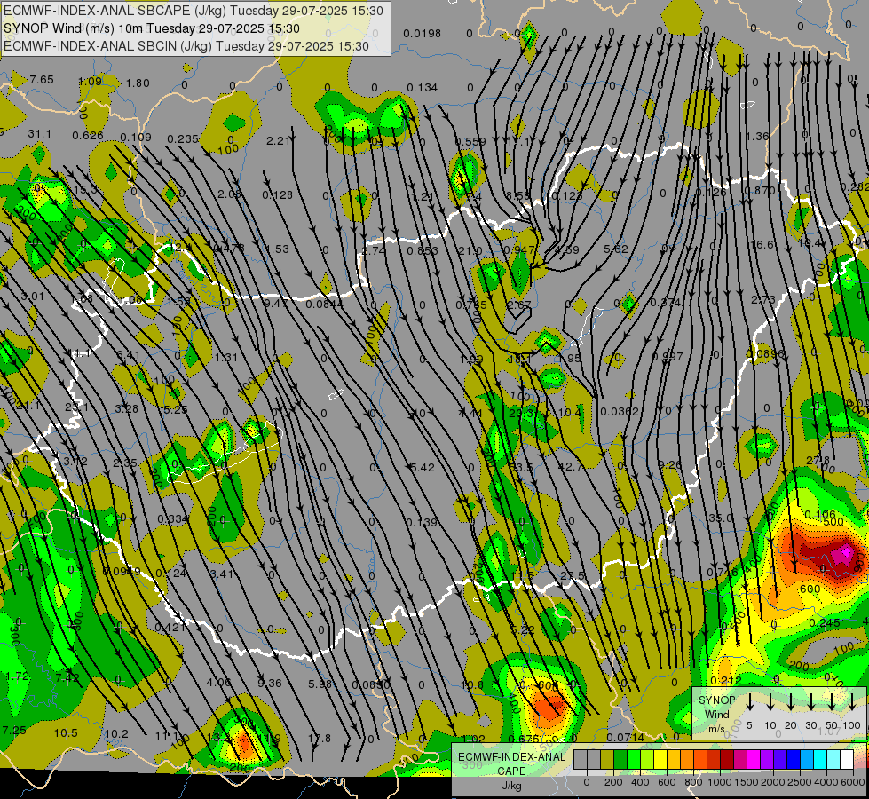The image size is (869, 799).
Task: Click the map value '19.4'
Action: click(x=810, y=243)
